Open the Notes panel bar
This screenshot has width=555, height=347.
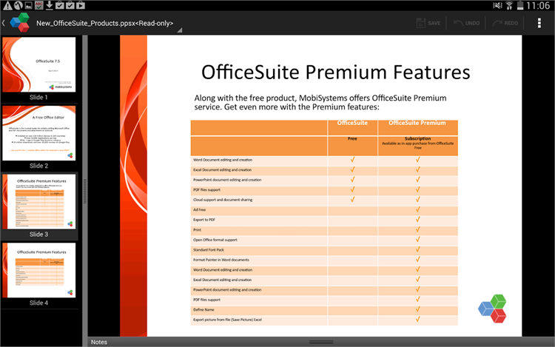coord(321,342)
